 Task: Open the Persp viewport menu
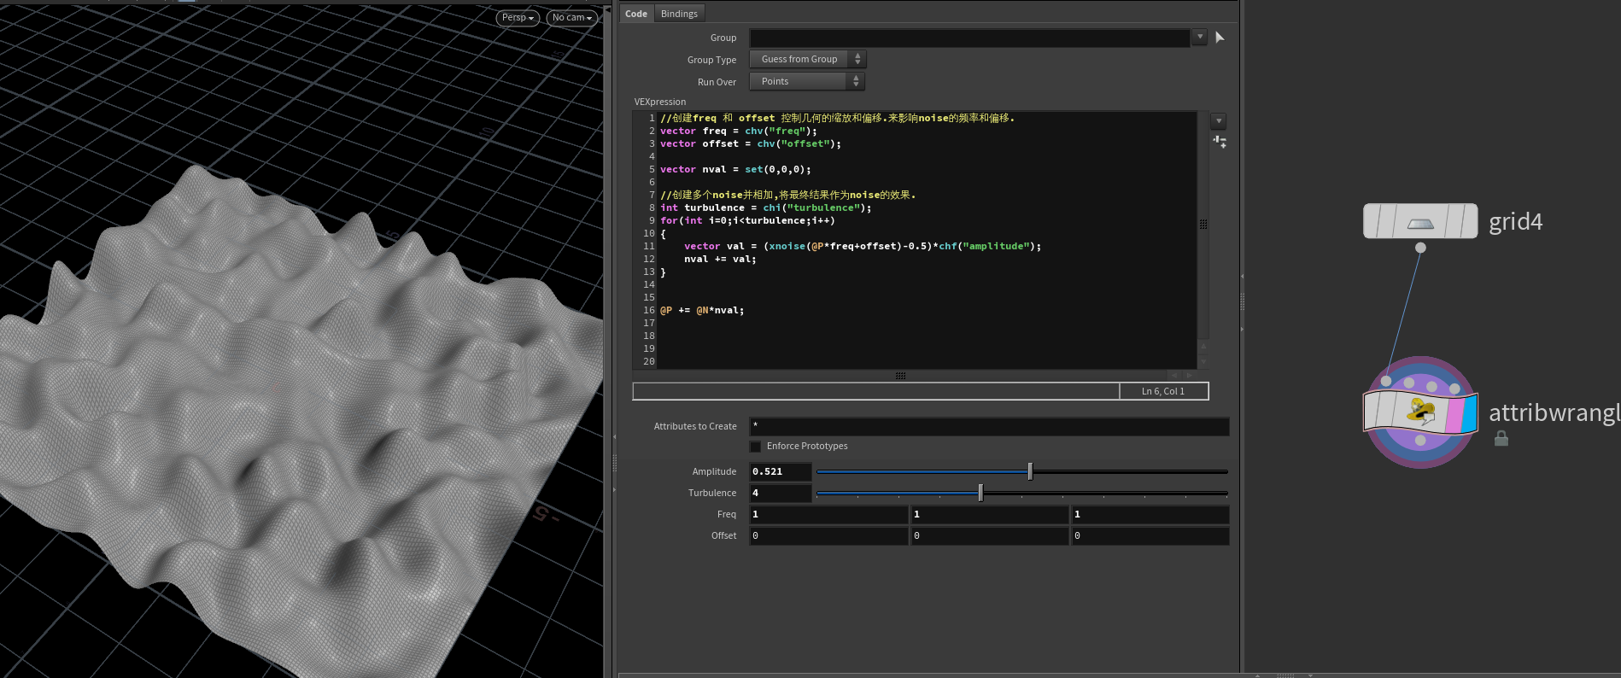(518, 17)
